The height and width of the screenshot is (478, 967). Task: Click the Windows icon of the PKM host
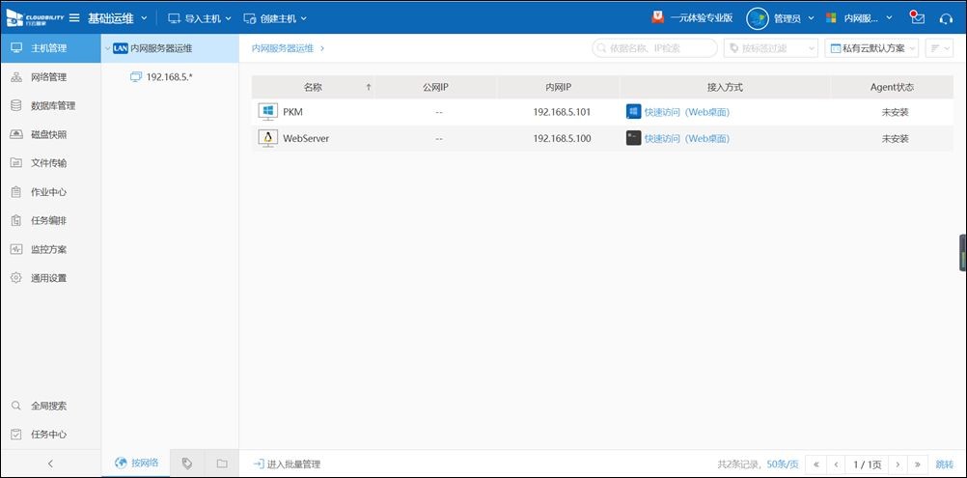click(267, 112)
